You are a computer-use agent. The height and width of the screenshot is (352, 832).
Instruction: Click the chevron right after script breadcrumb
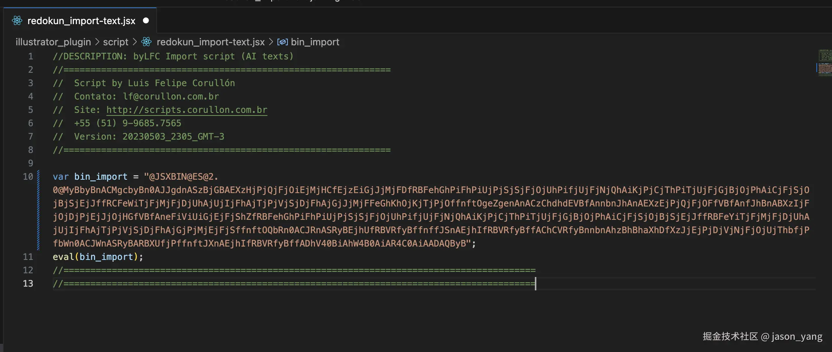tap(135, 42)
